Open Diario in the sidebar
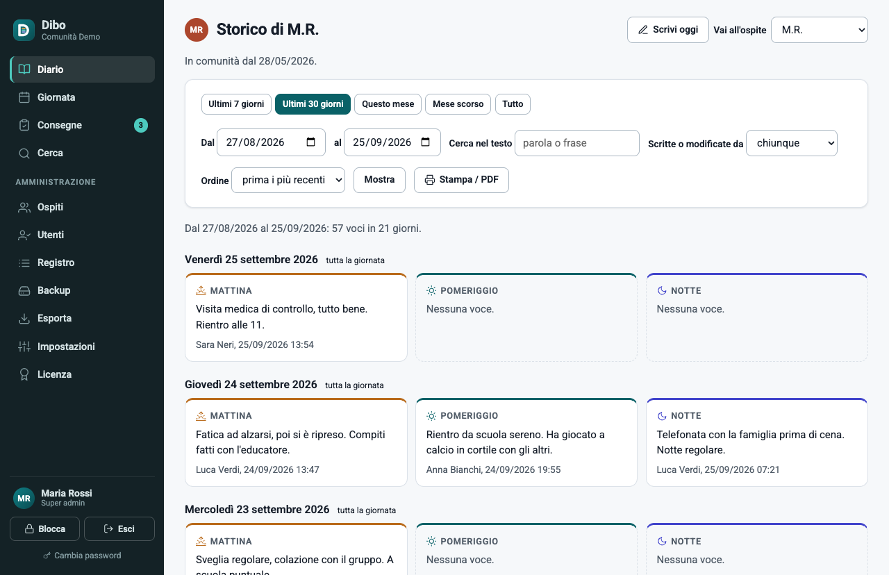Image resolution: width=889 pixels, height=575 pixels. tap(83, 69)
